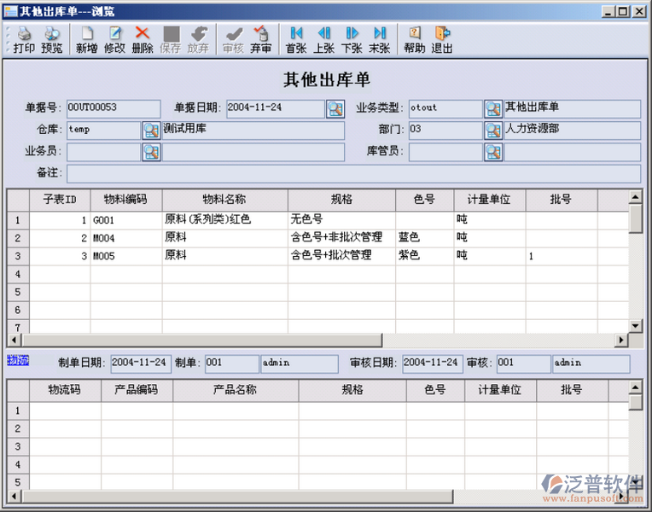Select row 2 with material code M004
Screen dimensions: 652x512
103,237
